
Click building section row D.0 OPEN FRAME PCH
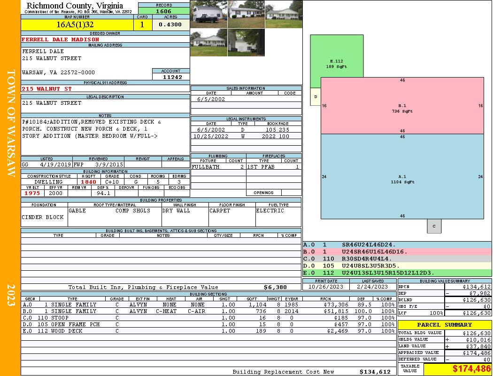tap(209, 324)
